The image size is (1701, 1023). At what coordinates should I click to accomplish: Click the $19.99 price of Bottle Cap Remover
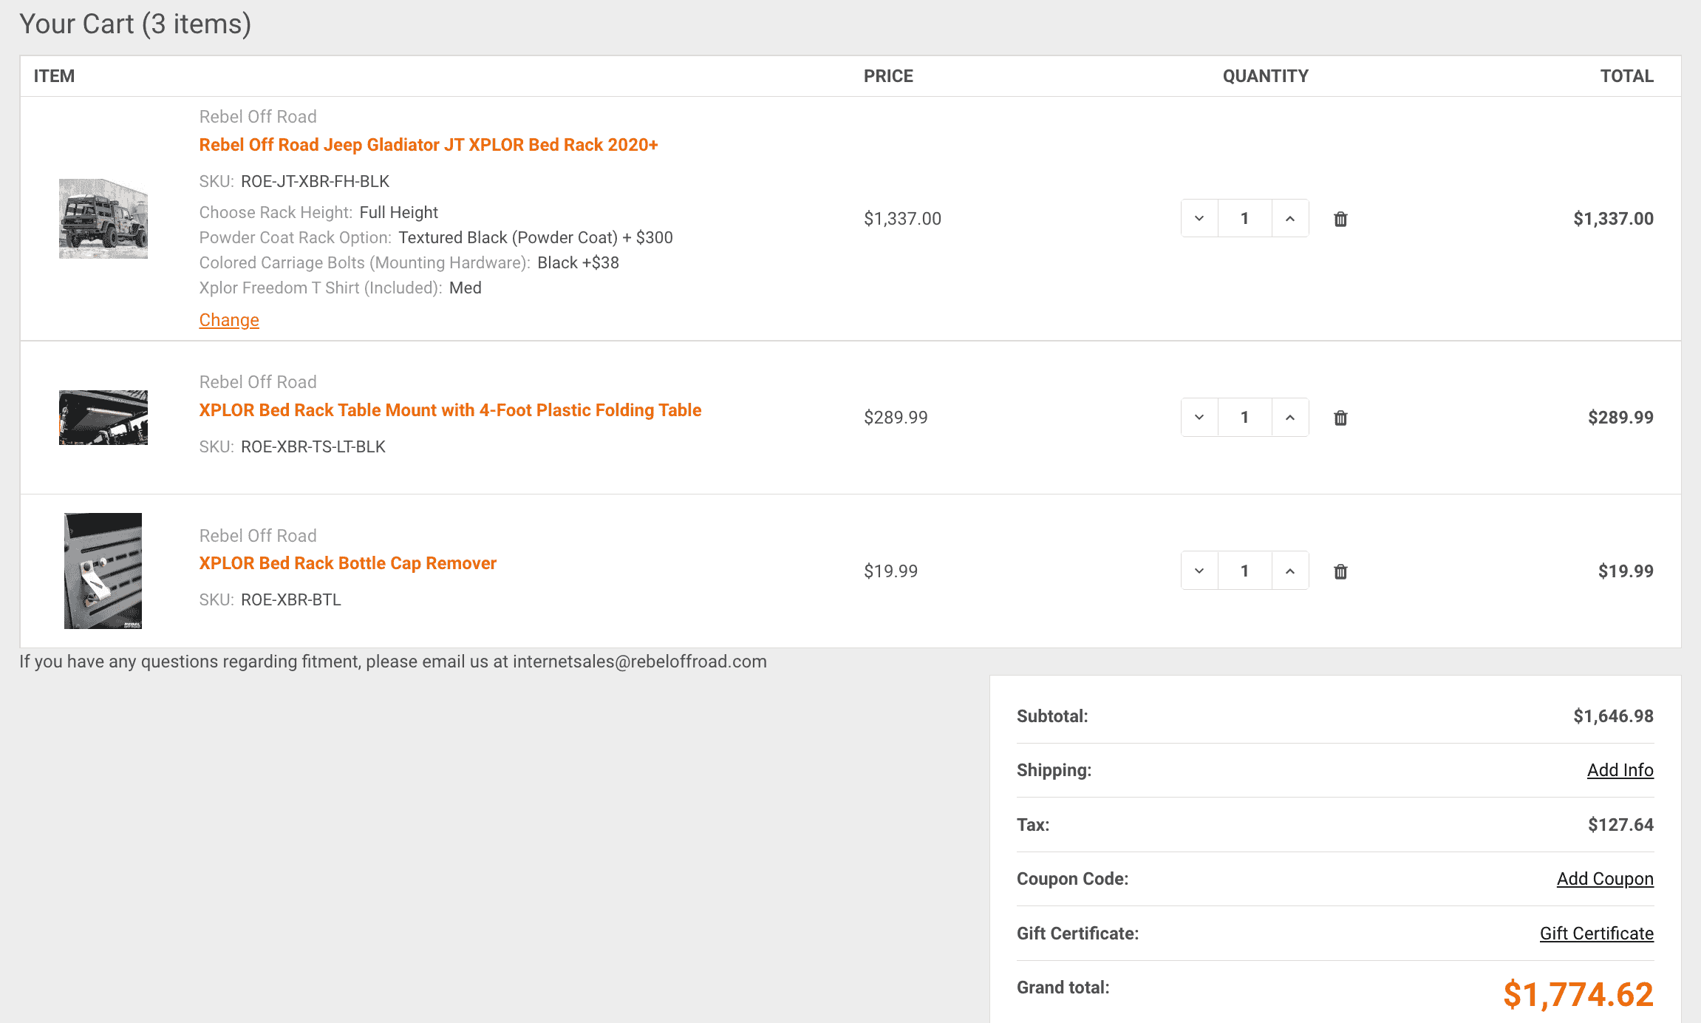pos(890,571)
